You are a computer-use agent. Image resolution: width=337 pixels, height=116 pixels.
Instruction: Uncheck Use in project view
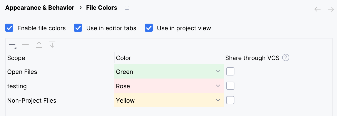click(x=149, y=28)
